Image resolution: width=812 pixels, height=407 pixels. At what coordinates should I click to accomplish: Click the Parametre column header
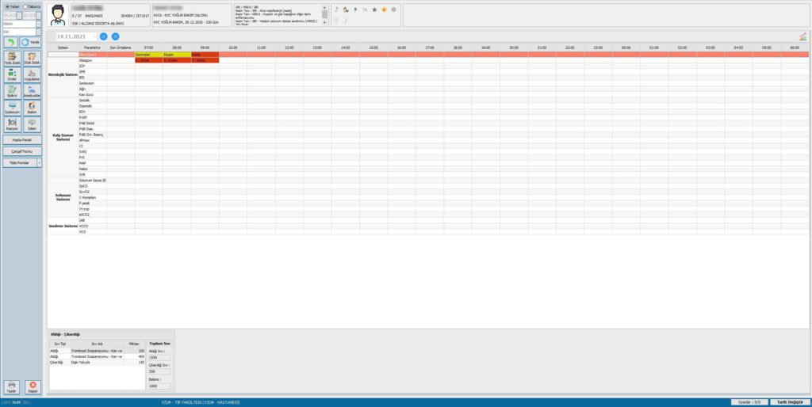(92, 48)
